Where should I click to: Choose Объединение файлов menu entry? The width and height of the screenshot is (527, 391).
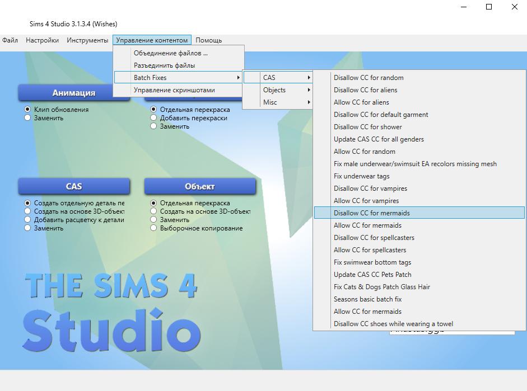coord(170,53)
